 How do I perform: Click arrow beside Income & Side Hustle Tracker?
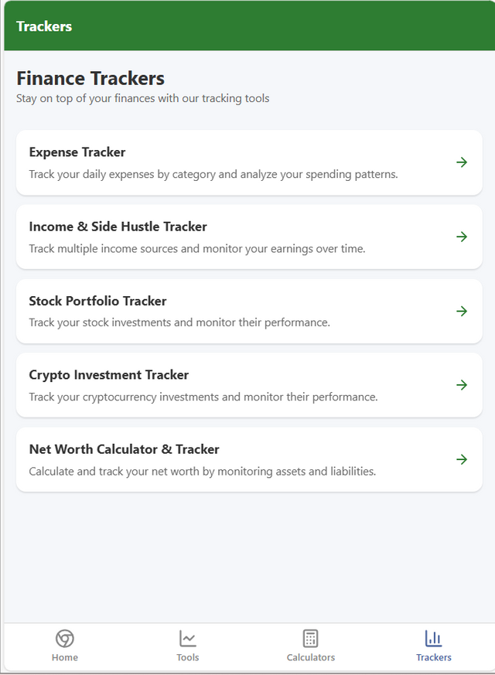point(462,237)
